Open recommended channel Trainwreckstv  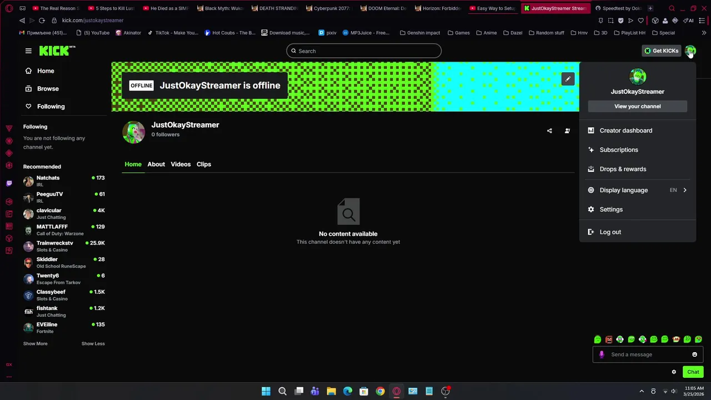(x=64, y=246)
